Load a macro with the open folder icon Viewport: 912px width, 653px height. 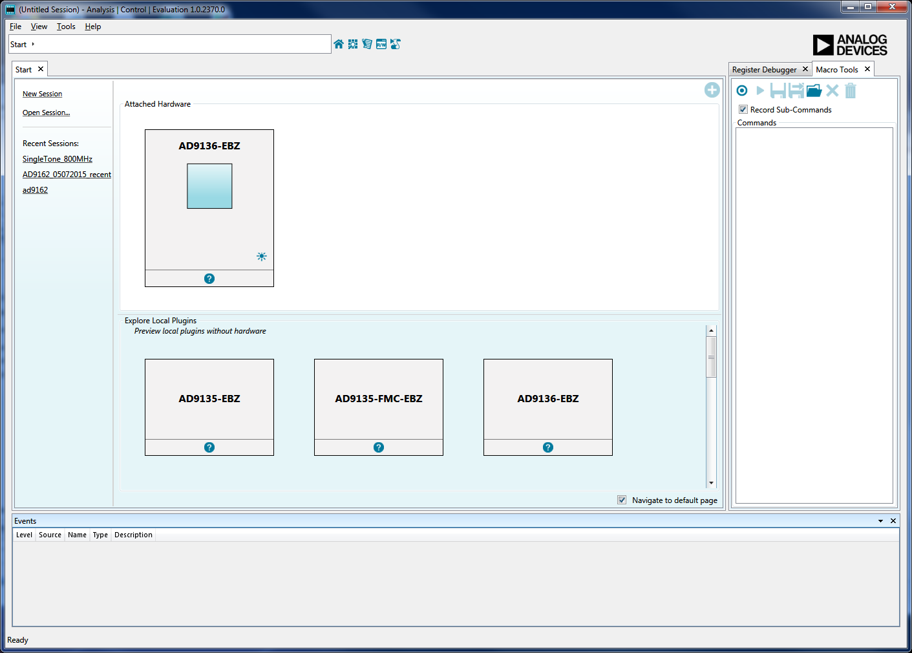pos(814,91)
